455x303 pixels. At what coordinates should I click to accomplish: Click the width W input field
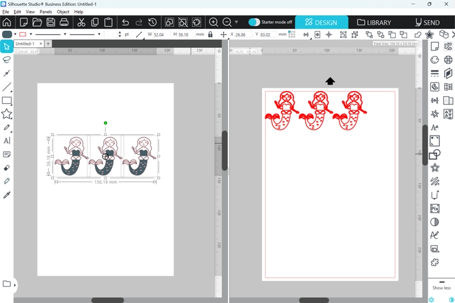point(163,35)
